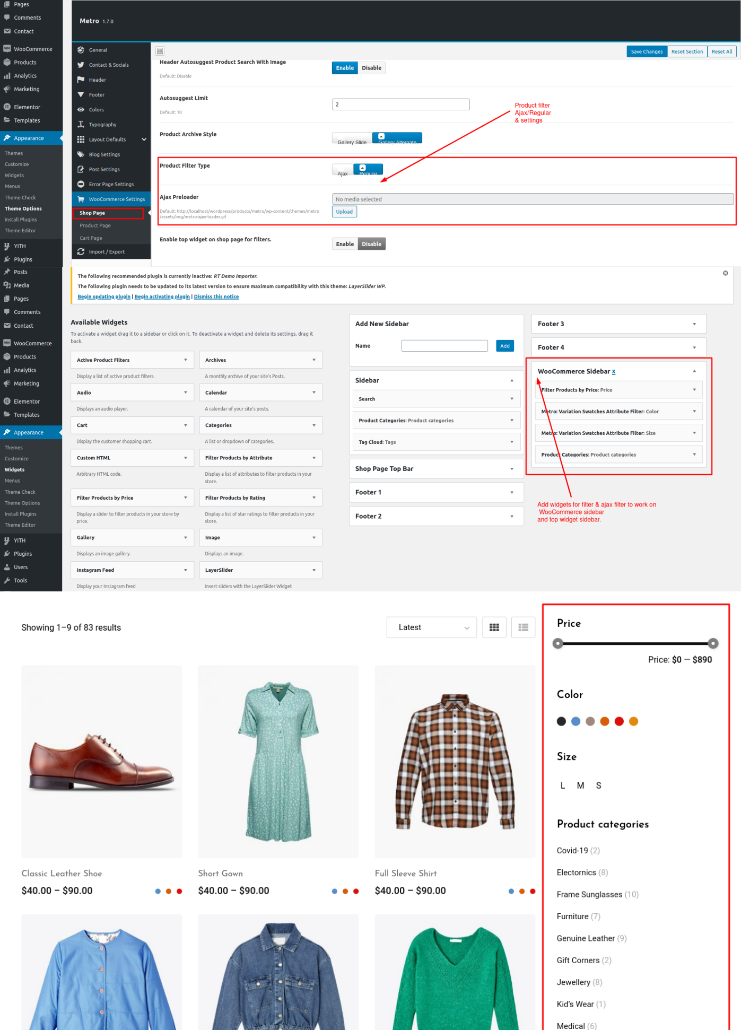This screenshot has width=741, height=1030.
Task: Switch to grid view icon on shop page
Action: click(x=494, y=627)
